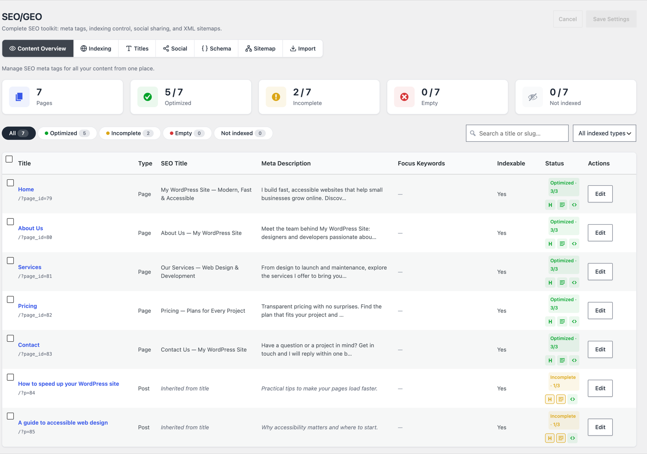Click the orange H icon for the speed up post
Screen dimensions: 647x454
(550, 399)
